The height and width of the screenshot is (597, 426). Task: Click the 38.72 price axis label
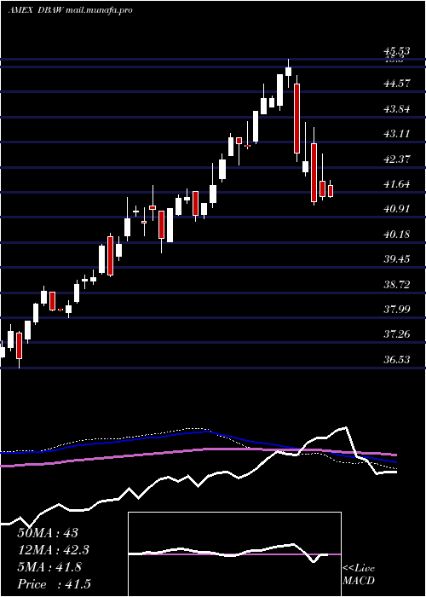click(x=397, y=284)
